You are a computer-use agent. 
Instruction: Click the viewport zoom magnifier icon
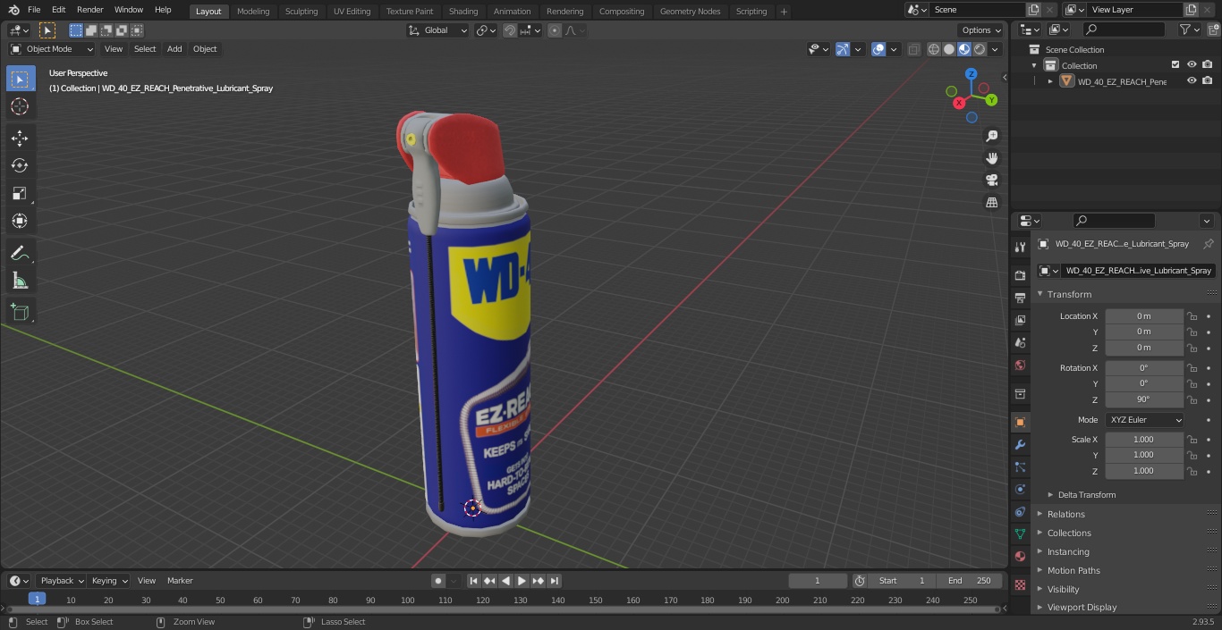991,136
